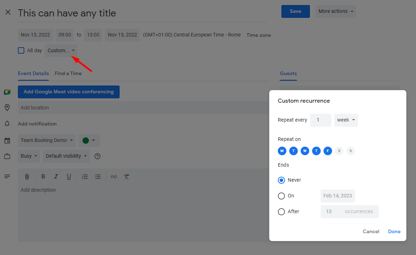
Task: Expand the Team Booking Demo calendar dropdown
Action: [x=47, y=141]
